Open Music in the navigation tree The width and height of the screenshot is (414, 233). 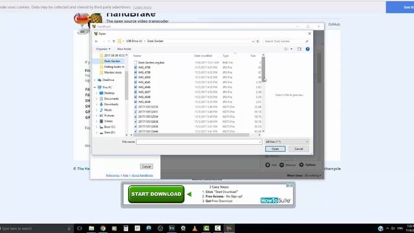pos(108,110)
